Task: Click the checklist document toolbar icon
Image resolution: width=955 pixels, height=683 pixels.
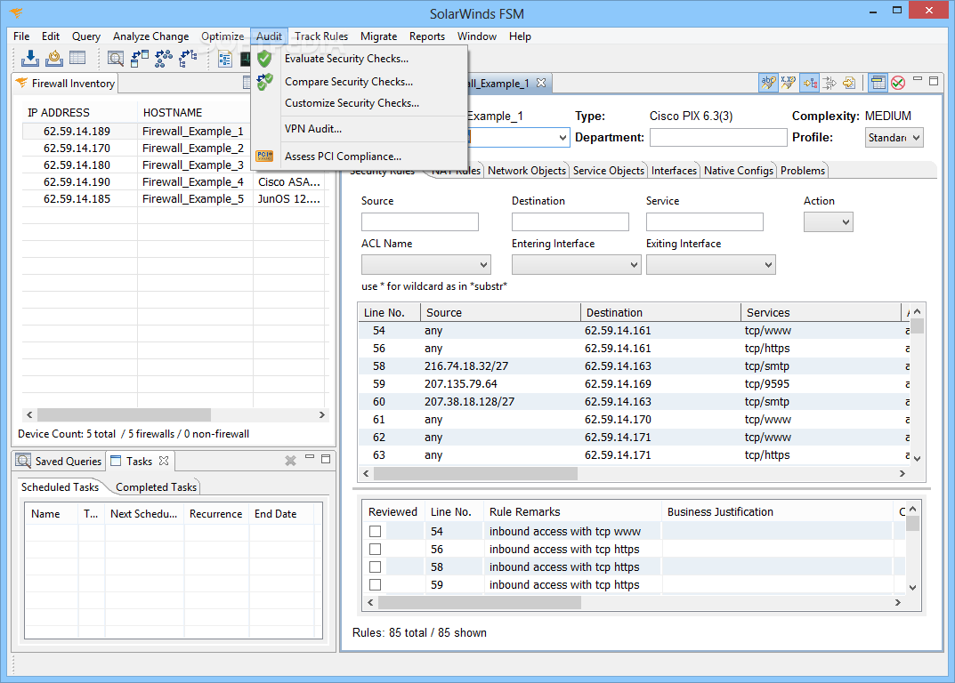Action: point(225,59)
